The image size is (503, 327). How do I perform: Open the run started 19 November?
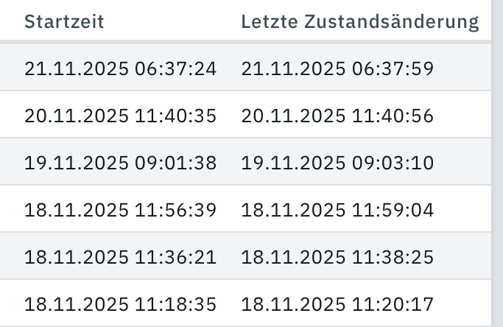tap(120, 163)
